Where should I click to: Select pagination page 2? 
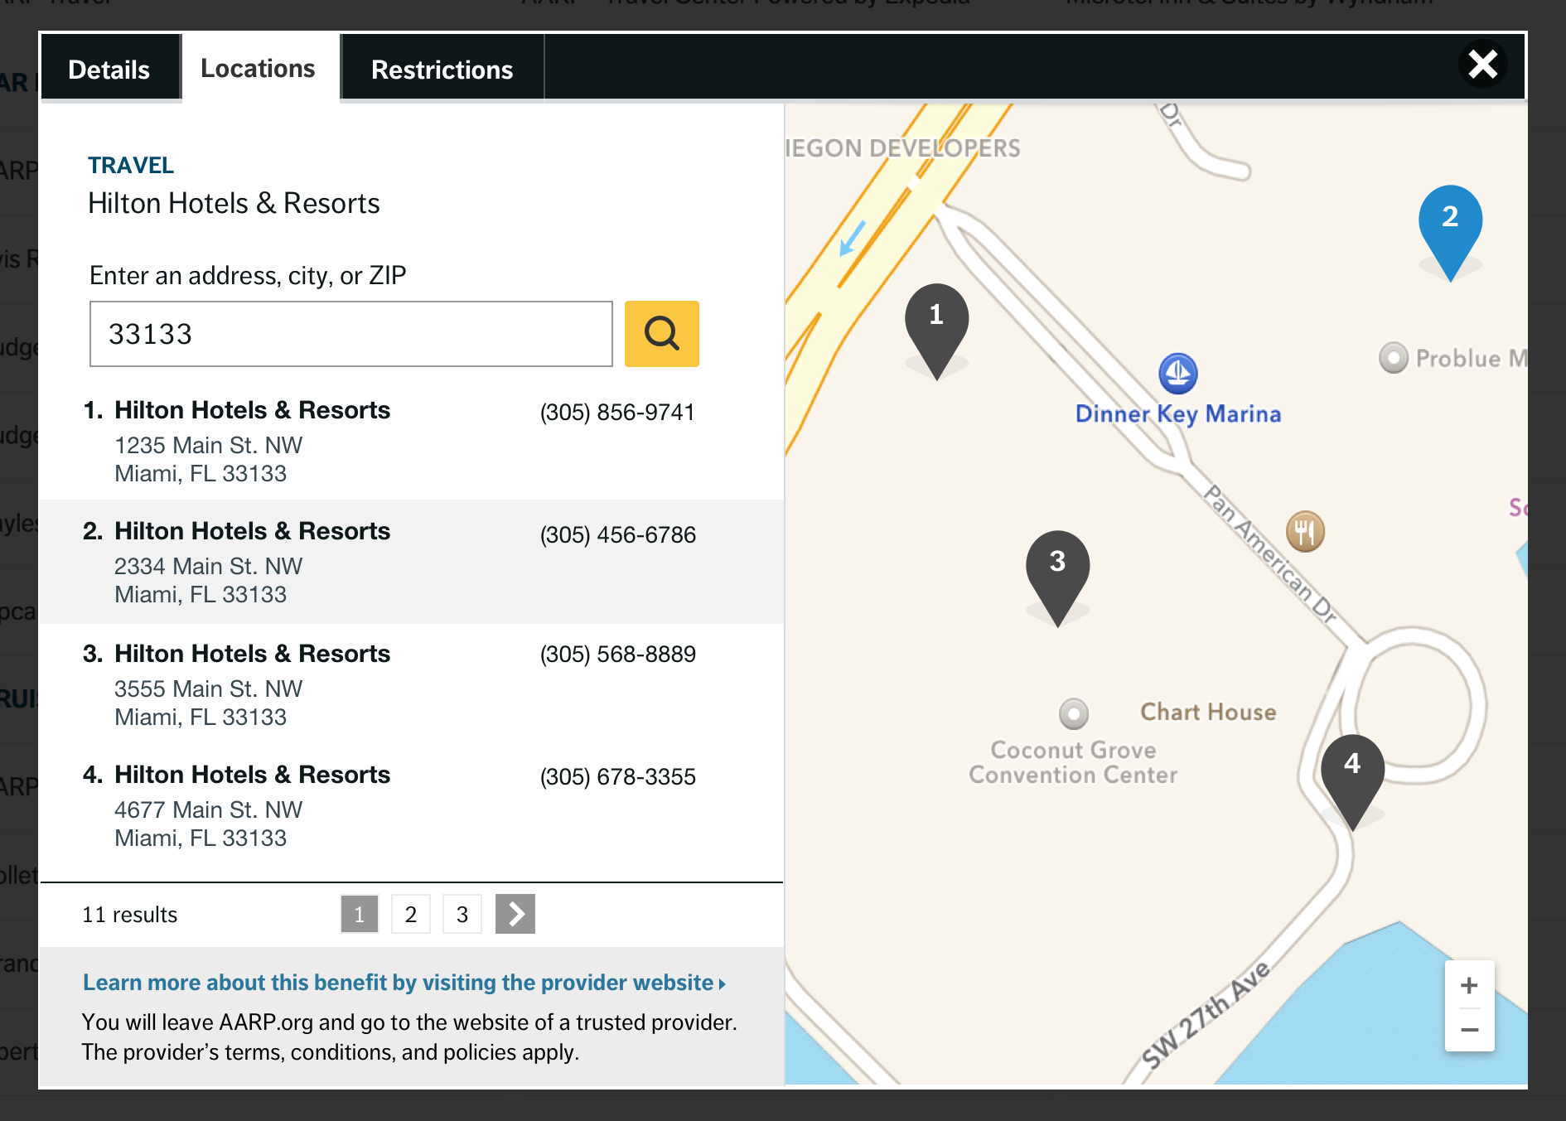(410, 914)
